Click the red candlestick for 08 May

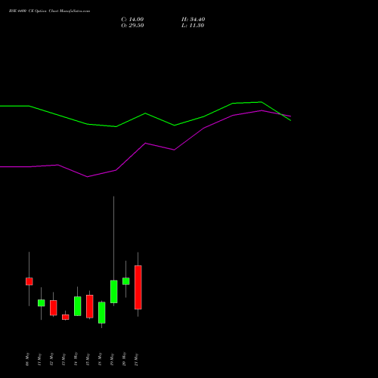29,281
